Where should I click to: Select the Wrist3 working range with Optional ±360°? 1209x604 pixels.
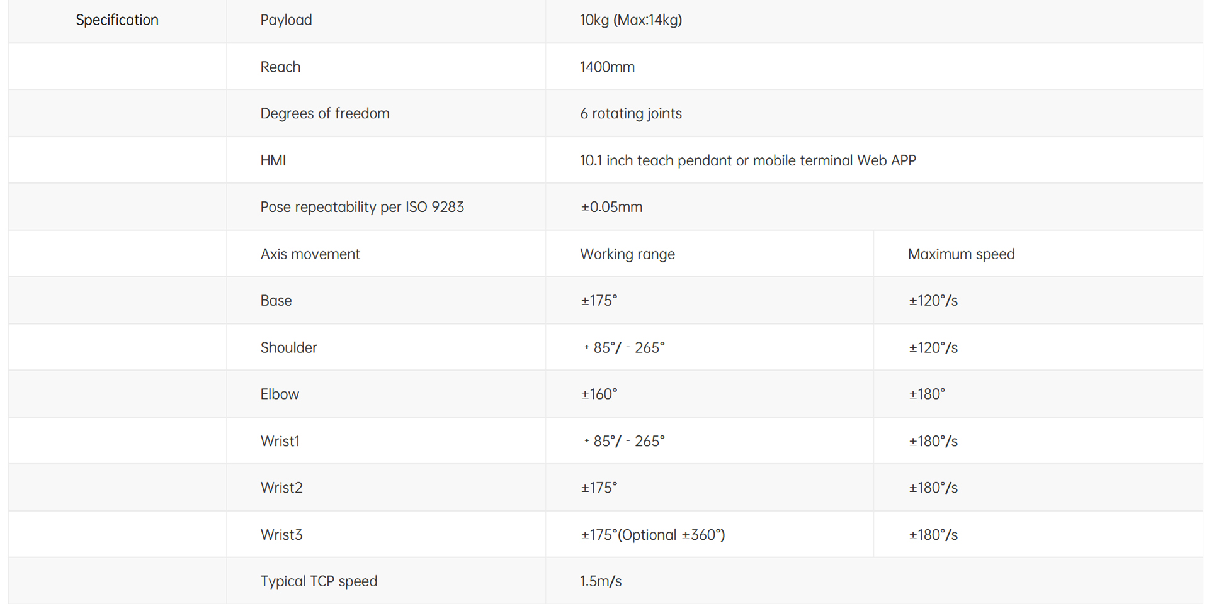[x=652, y=535]
